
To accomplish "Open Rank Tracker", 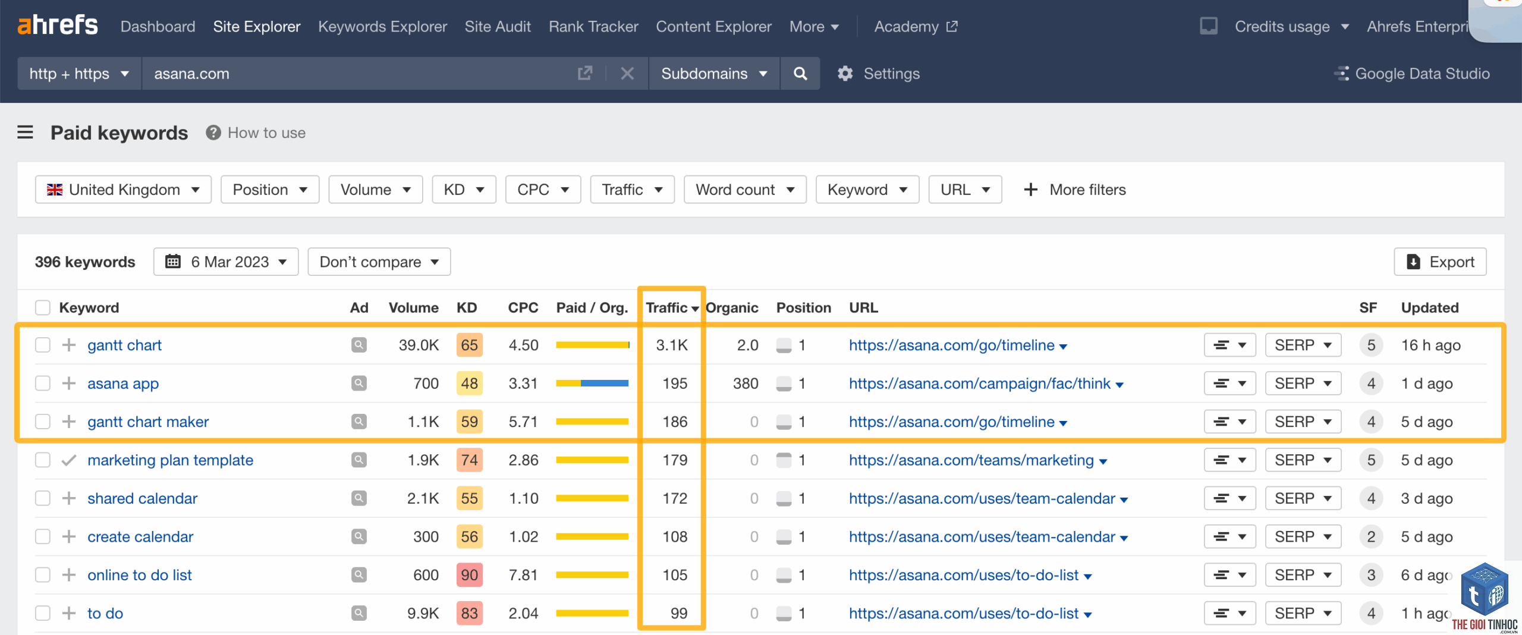I will point(593,26).
